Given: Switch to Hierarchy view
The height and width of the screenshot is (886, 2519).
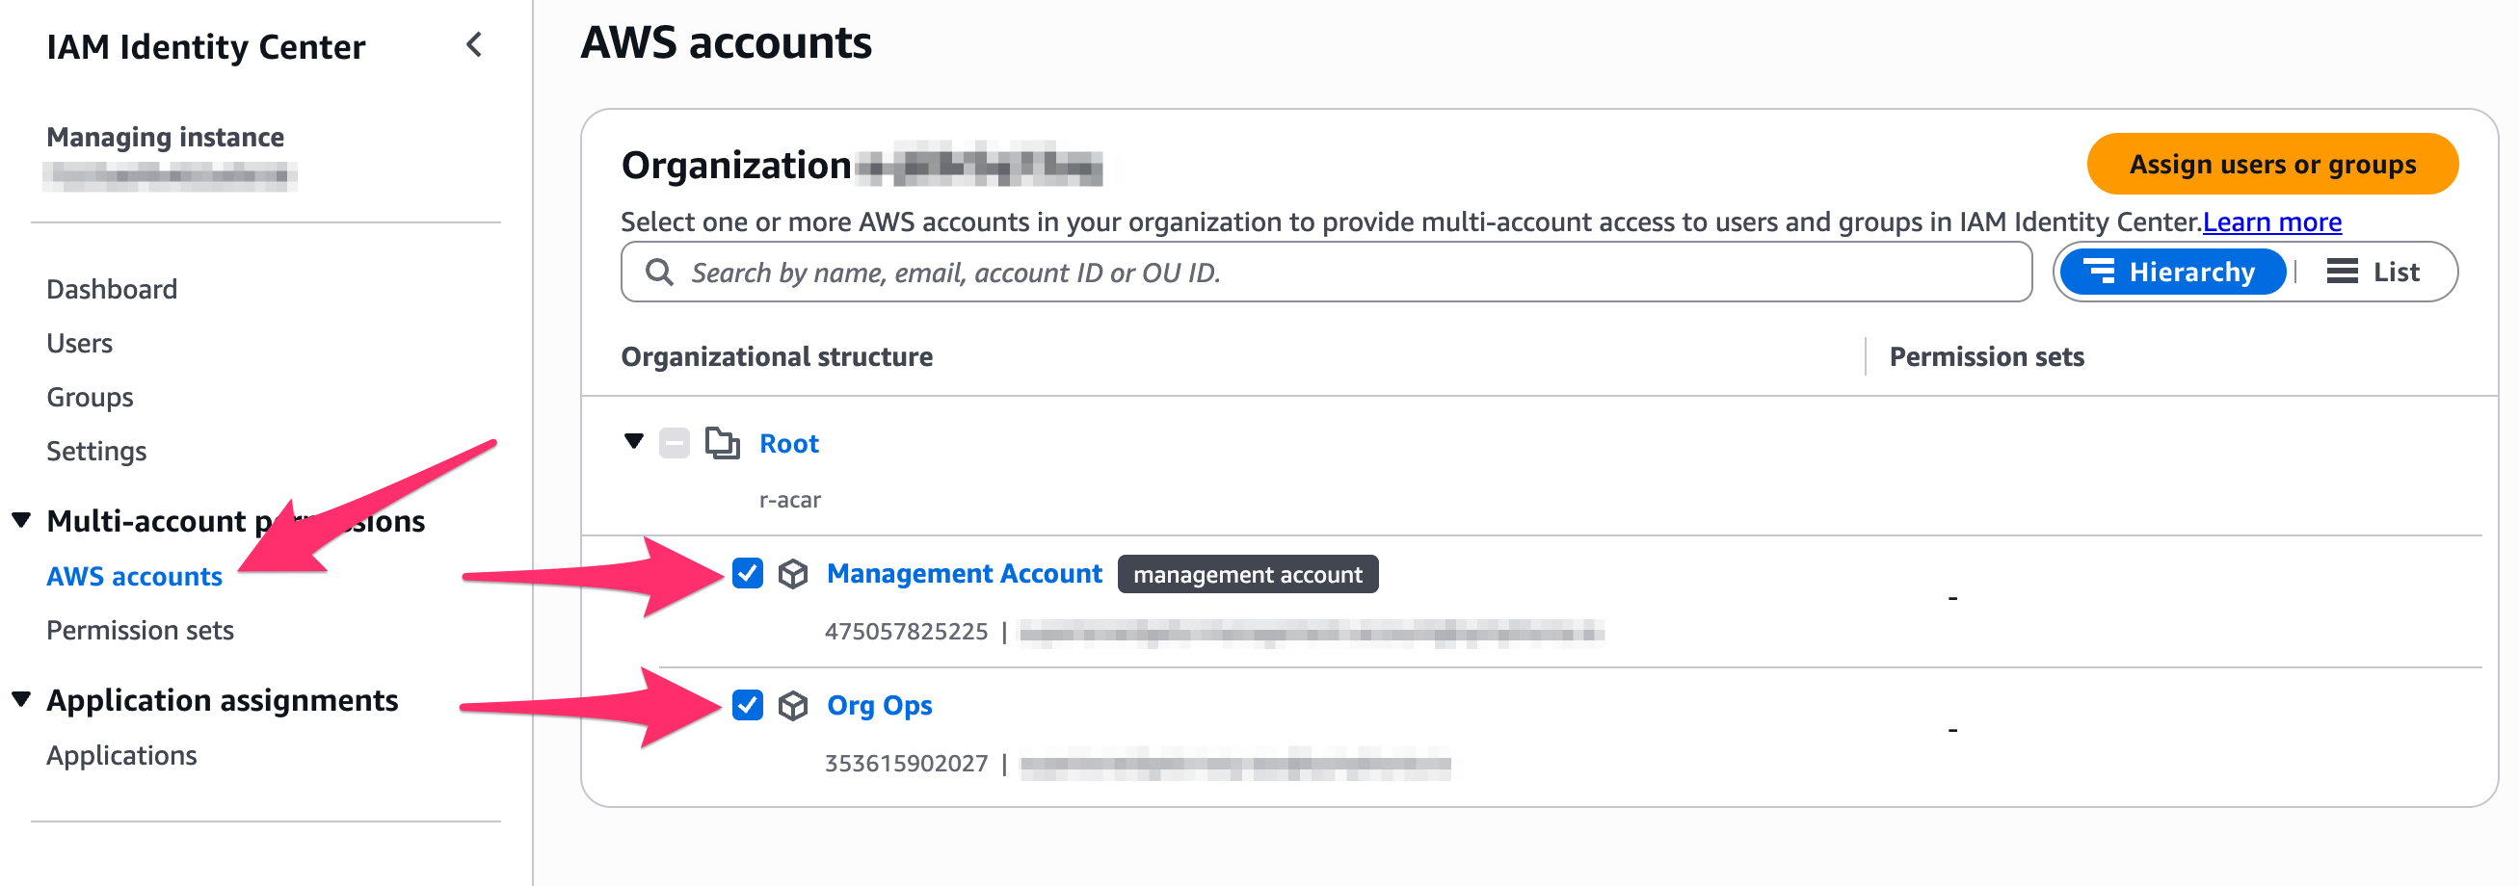Looking at the screenshot, I should pyautogui.click(x=2172, y=272).
